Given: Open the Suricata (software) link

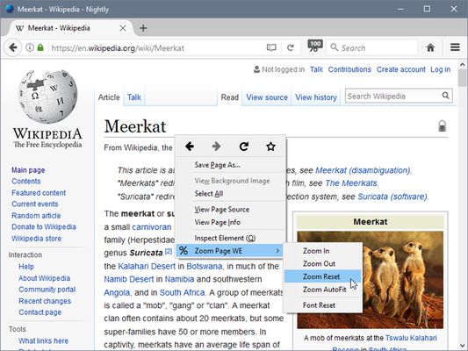Looking at the screenshot, I should [392, 197].
